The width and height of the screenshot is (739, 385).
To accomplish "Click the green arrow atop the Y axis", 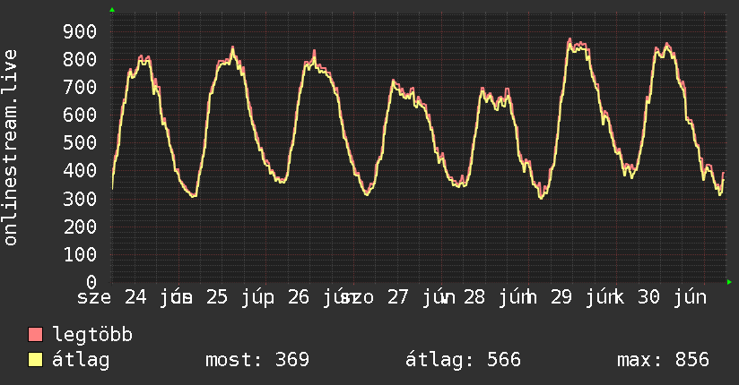I will point(112,10).
